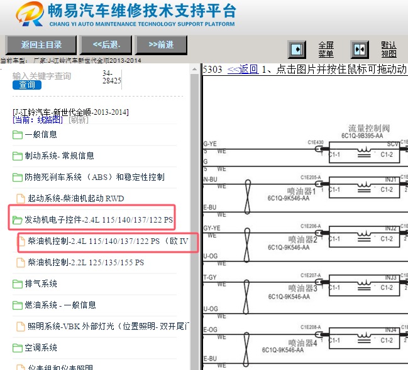Click the left panel vertical scrollbar track
408x370 pixels.
click(x=194, y=221)
